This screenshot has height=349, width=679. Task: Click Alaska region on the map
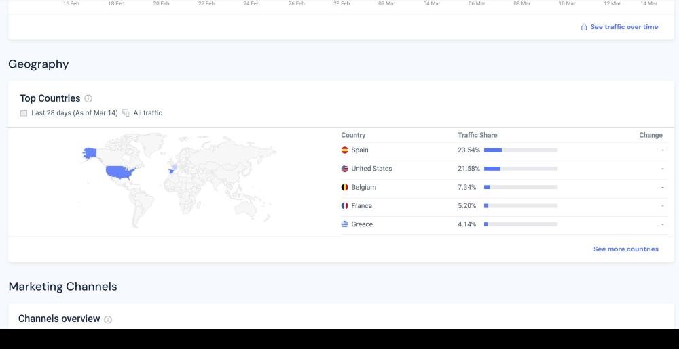(89, 153)
